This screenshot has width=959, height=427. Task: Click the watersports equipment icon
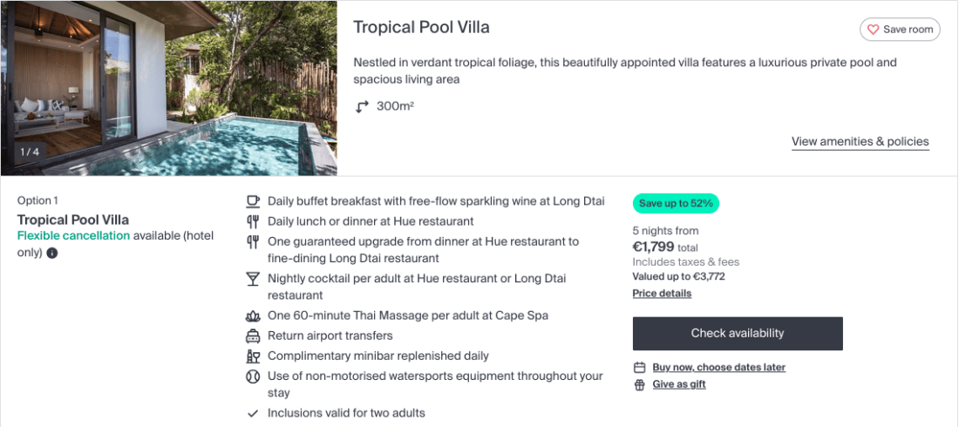[253, 376]
